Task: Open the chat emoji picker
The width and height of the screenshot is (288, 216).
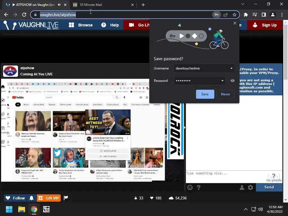Action: click(x=190, y=187)
